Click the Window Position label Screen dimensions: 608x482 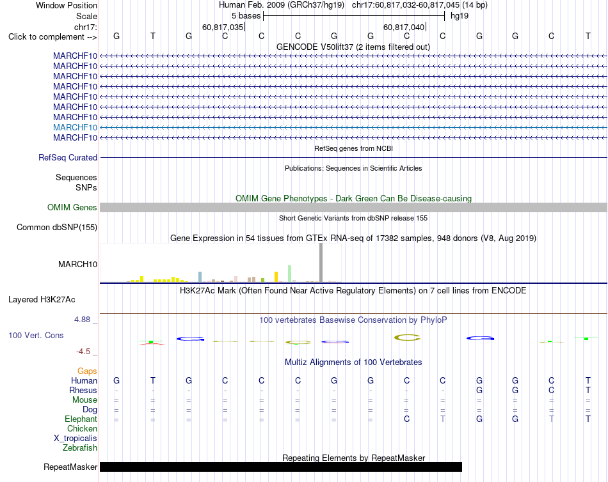67,5
